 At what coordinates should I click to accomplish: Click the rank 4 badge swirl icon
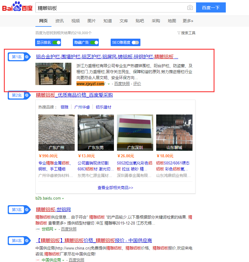(x=27, y=241)
